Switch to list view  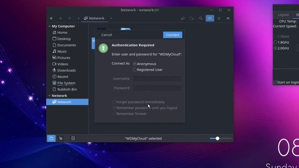pos(219,18)
